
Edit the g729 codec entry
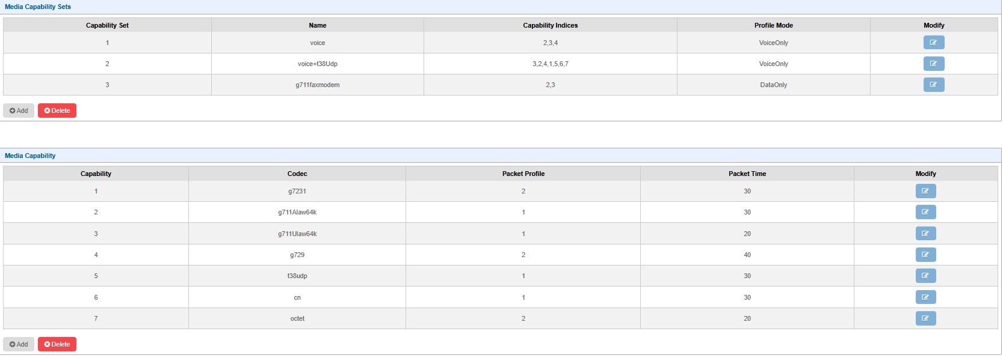point(925,255)
